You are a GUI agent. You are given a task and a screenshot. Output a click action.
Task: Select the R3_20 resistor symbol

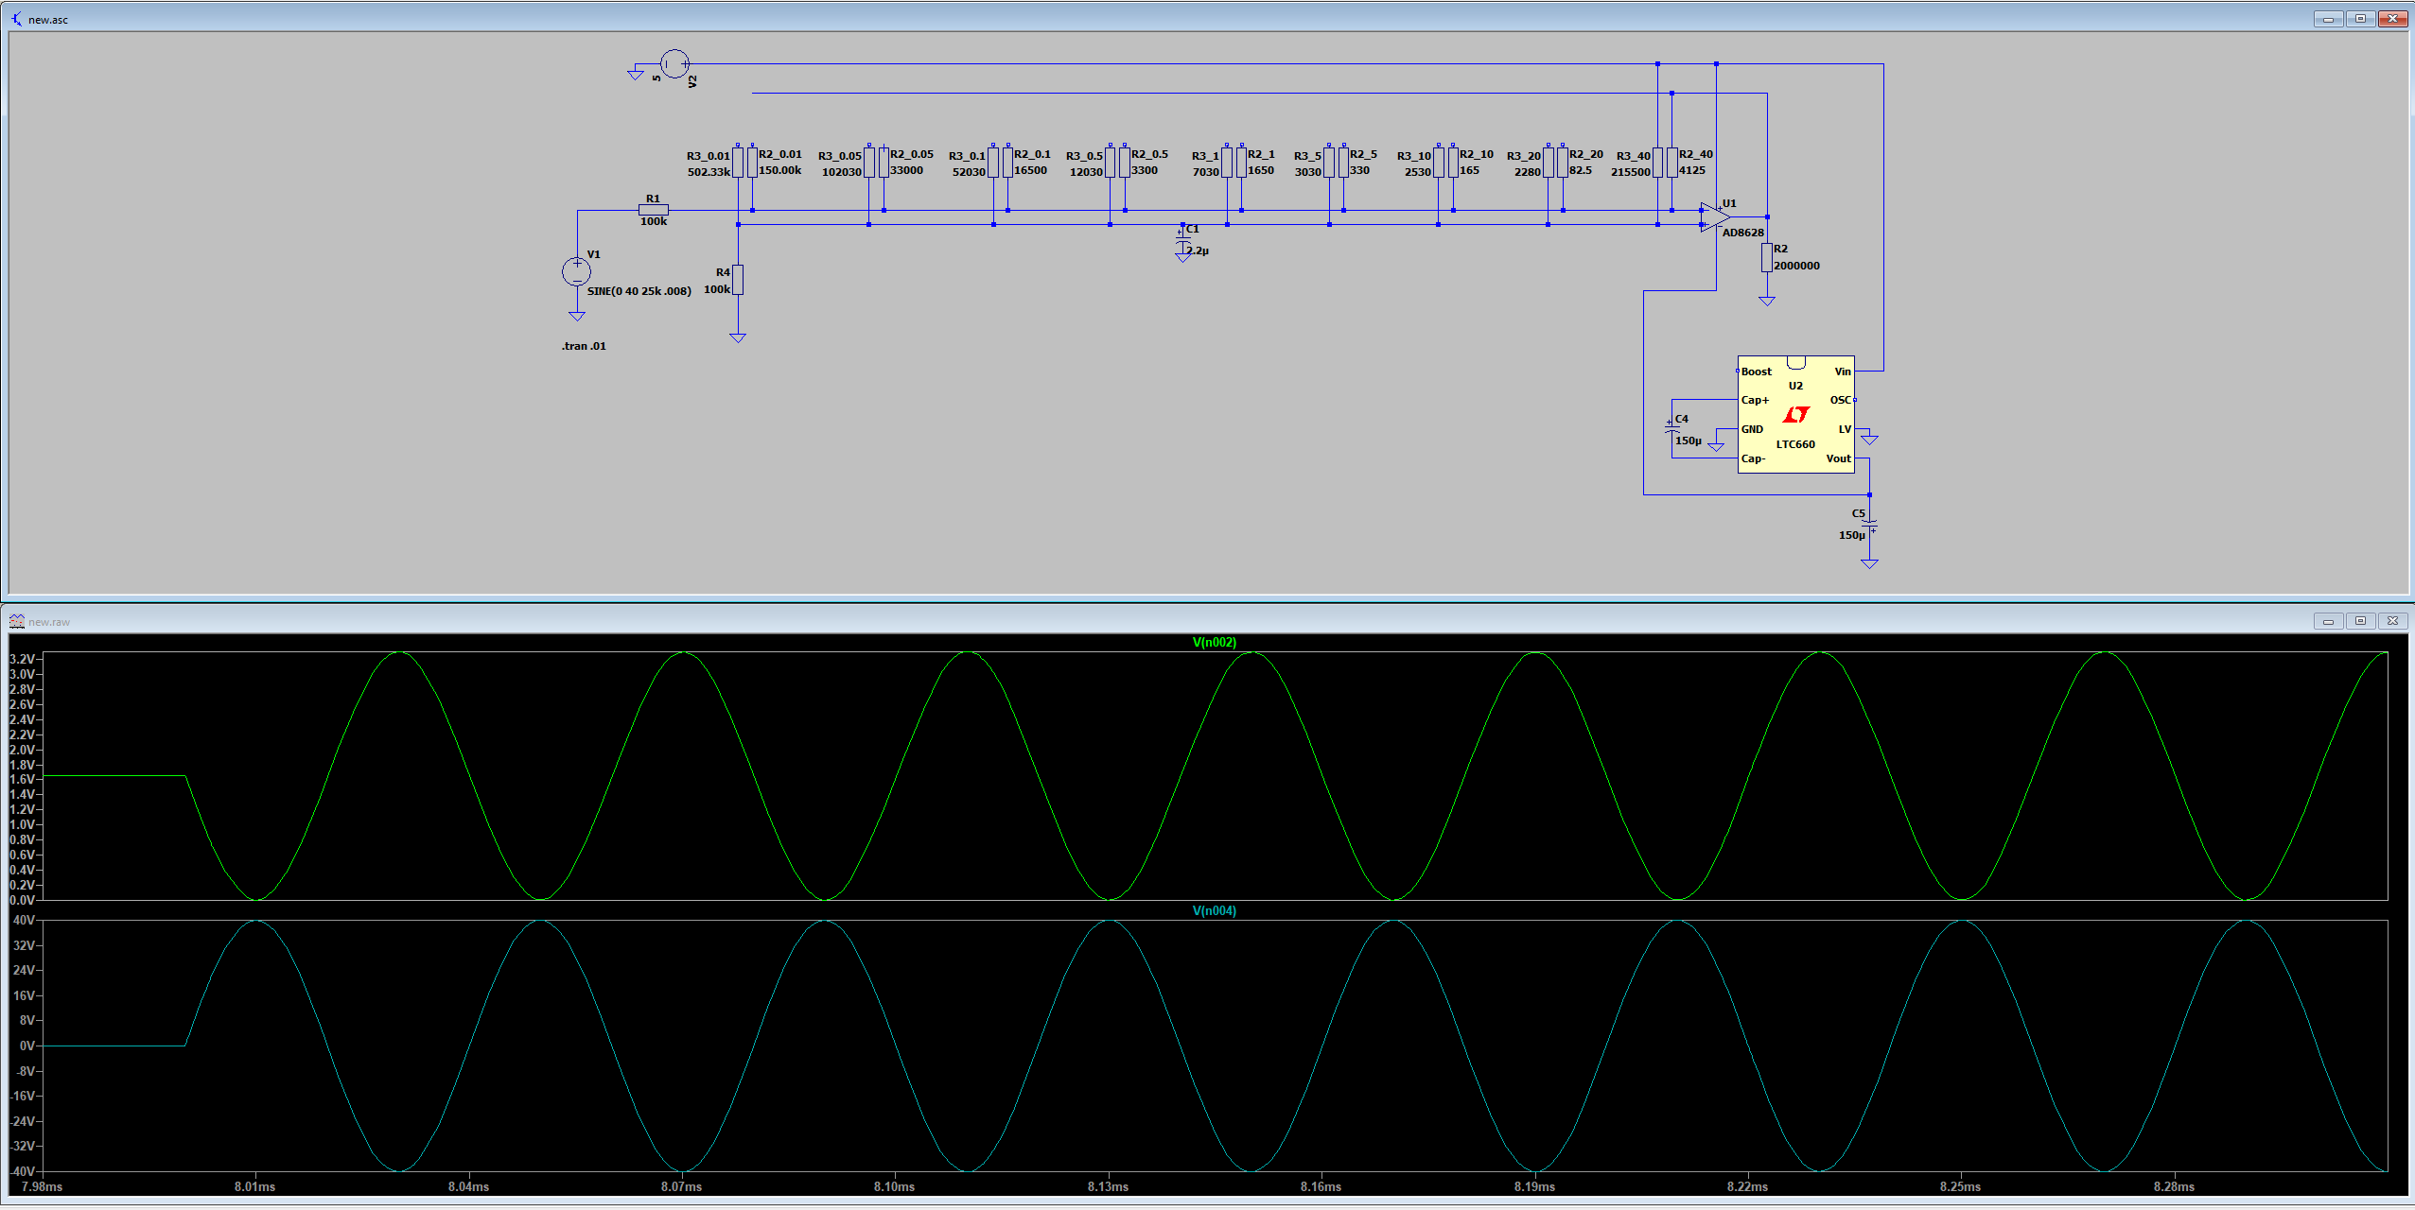pos(1549,162)
